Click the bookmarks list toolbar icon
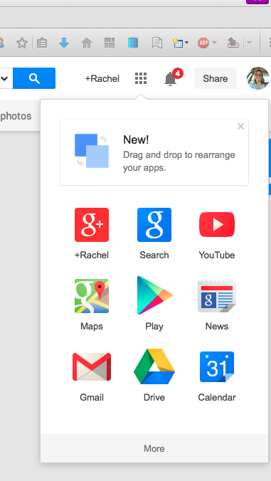Screen dimensions: 271x481 point(42,43)
